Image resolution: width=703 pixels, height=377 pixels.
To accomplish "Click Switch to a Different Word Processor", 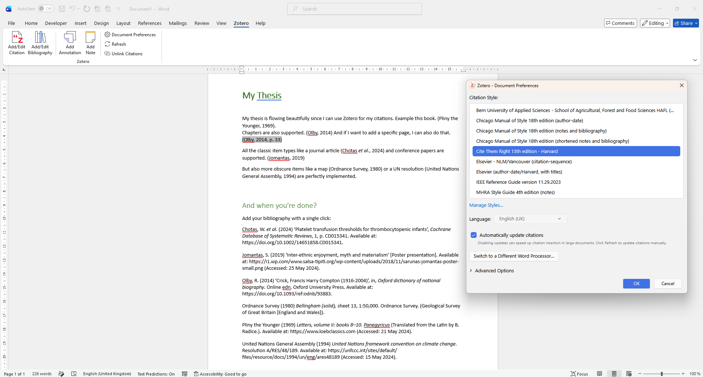I will tap(514, 256).
